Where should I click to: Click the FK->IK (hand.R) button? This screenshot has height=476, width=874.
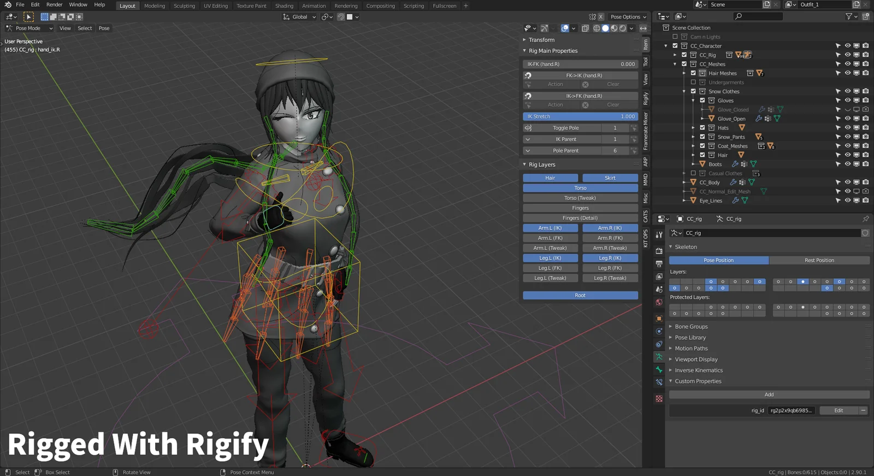584,75
